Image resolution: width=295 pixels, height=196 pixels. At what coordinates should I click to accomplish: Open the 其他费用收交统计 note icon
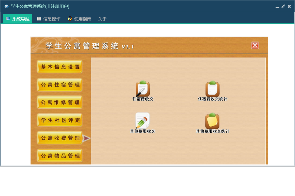tap(213, 121)
